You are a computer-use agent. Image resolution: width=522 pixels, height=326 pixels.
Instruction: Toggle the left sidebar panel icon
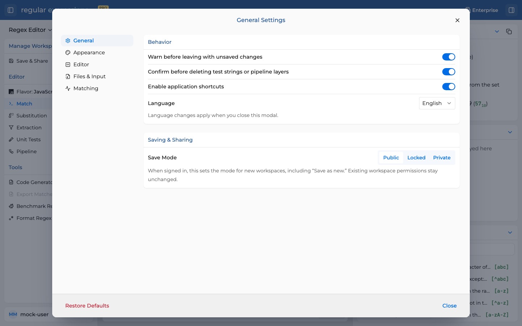(11, 10)
